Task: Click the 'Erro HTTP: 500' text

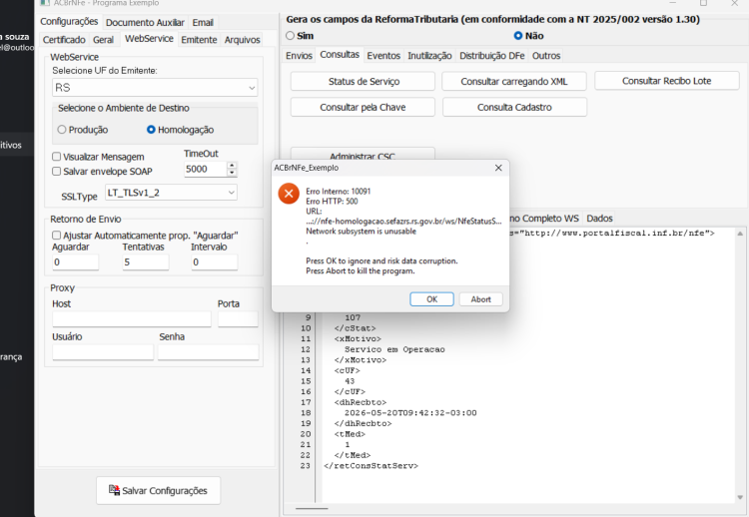Action: click(x=332, y=201)
